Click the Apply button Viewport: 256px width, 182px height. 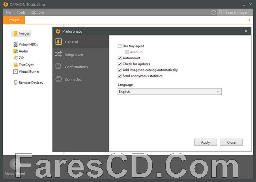[x=206, y=142]
